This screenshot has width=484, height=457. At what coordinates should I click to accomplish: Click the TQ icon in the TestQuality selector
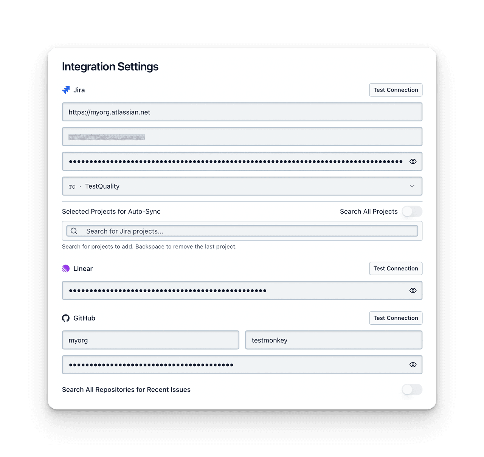72,186
